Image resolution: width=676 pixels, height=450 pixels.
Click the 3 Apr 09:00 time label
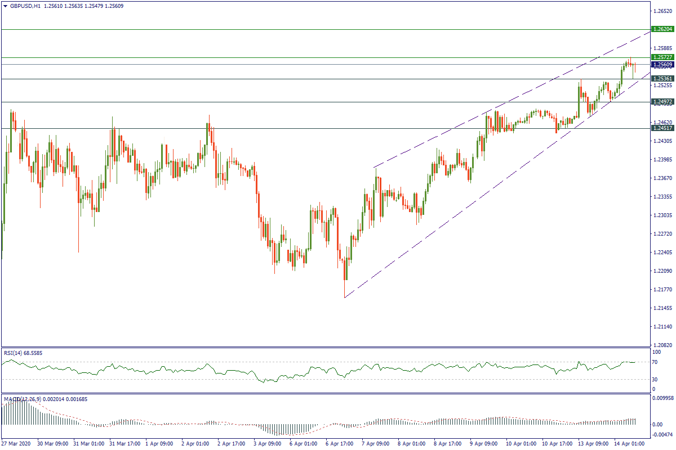tap(266, 444)
